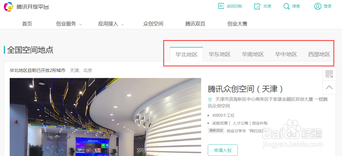Open the 首页 menu item
The height and width of the screenshot is (156, 342).
(x=27, y=24)
